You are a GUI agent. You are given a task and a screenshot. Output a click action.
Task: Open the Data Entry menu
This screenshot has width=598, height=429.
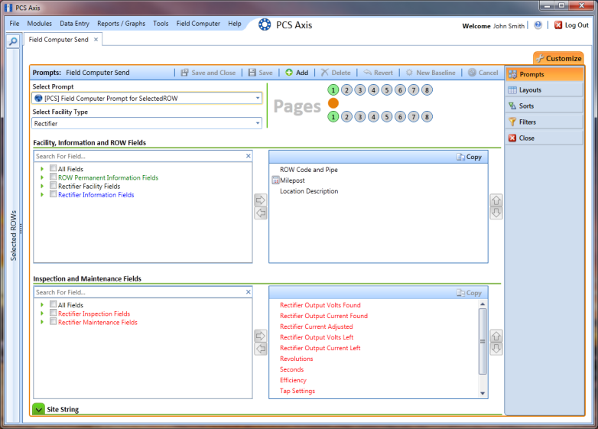click(x=74, y=24)
